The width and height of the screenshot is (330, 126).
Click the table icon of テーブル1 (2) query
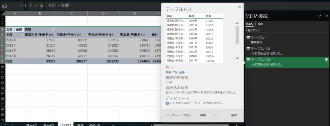[248, 49]
